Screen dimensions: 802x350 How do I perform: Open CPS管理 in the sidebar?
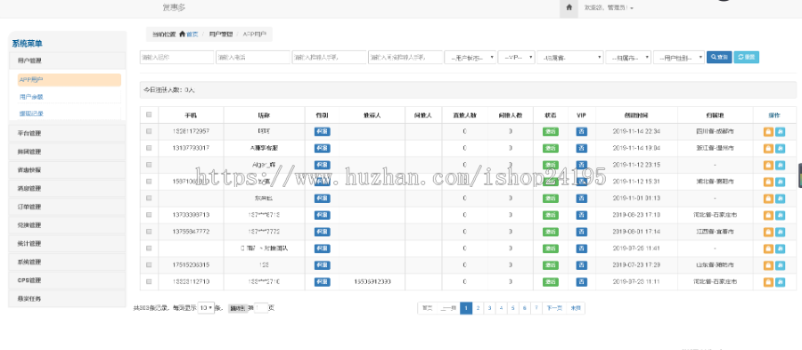(68, 281)
